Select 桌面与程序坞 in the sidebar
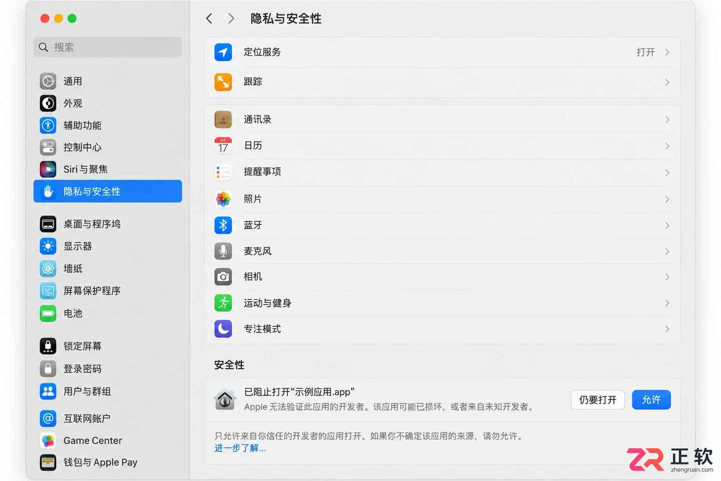Viewport: 721px width, 481px height. click(108, 224)
